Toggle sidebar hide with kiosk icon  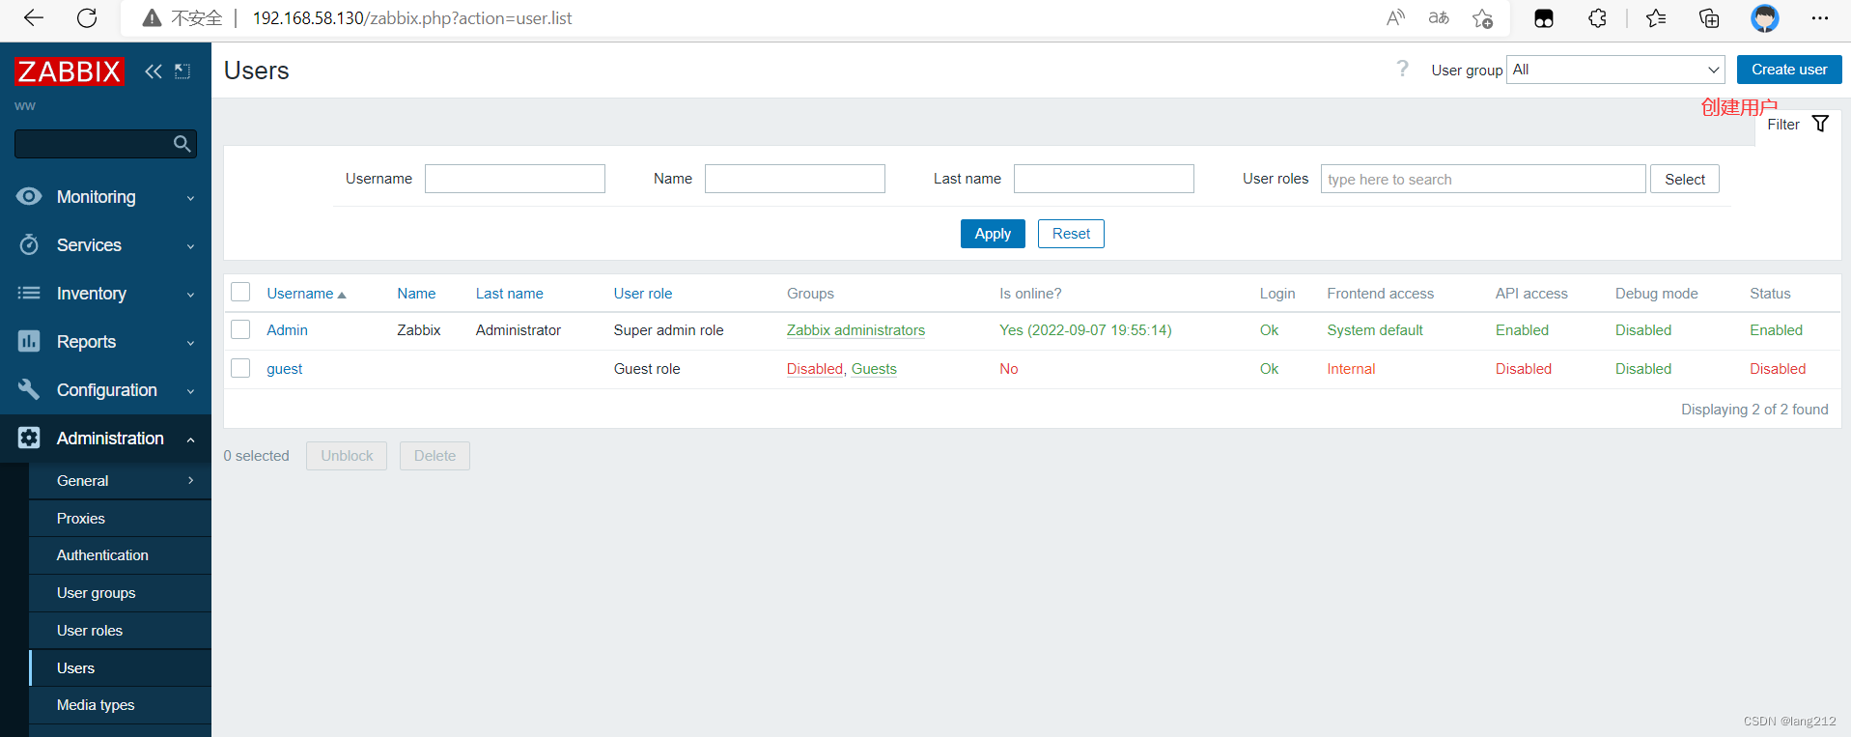click(x=182, y=71)
